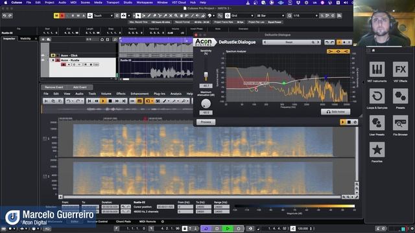This screenshot has width=415, height=233.
Task: Open the Enhancement menu in the editor
Action: click(x=139, y=94)
